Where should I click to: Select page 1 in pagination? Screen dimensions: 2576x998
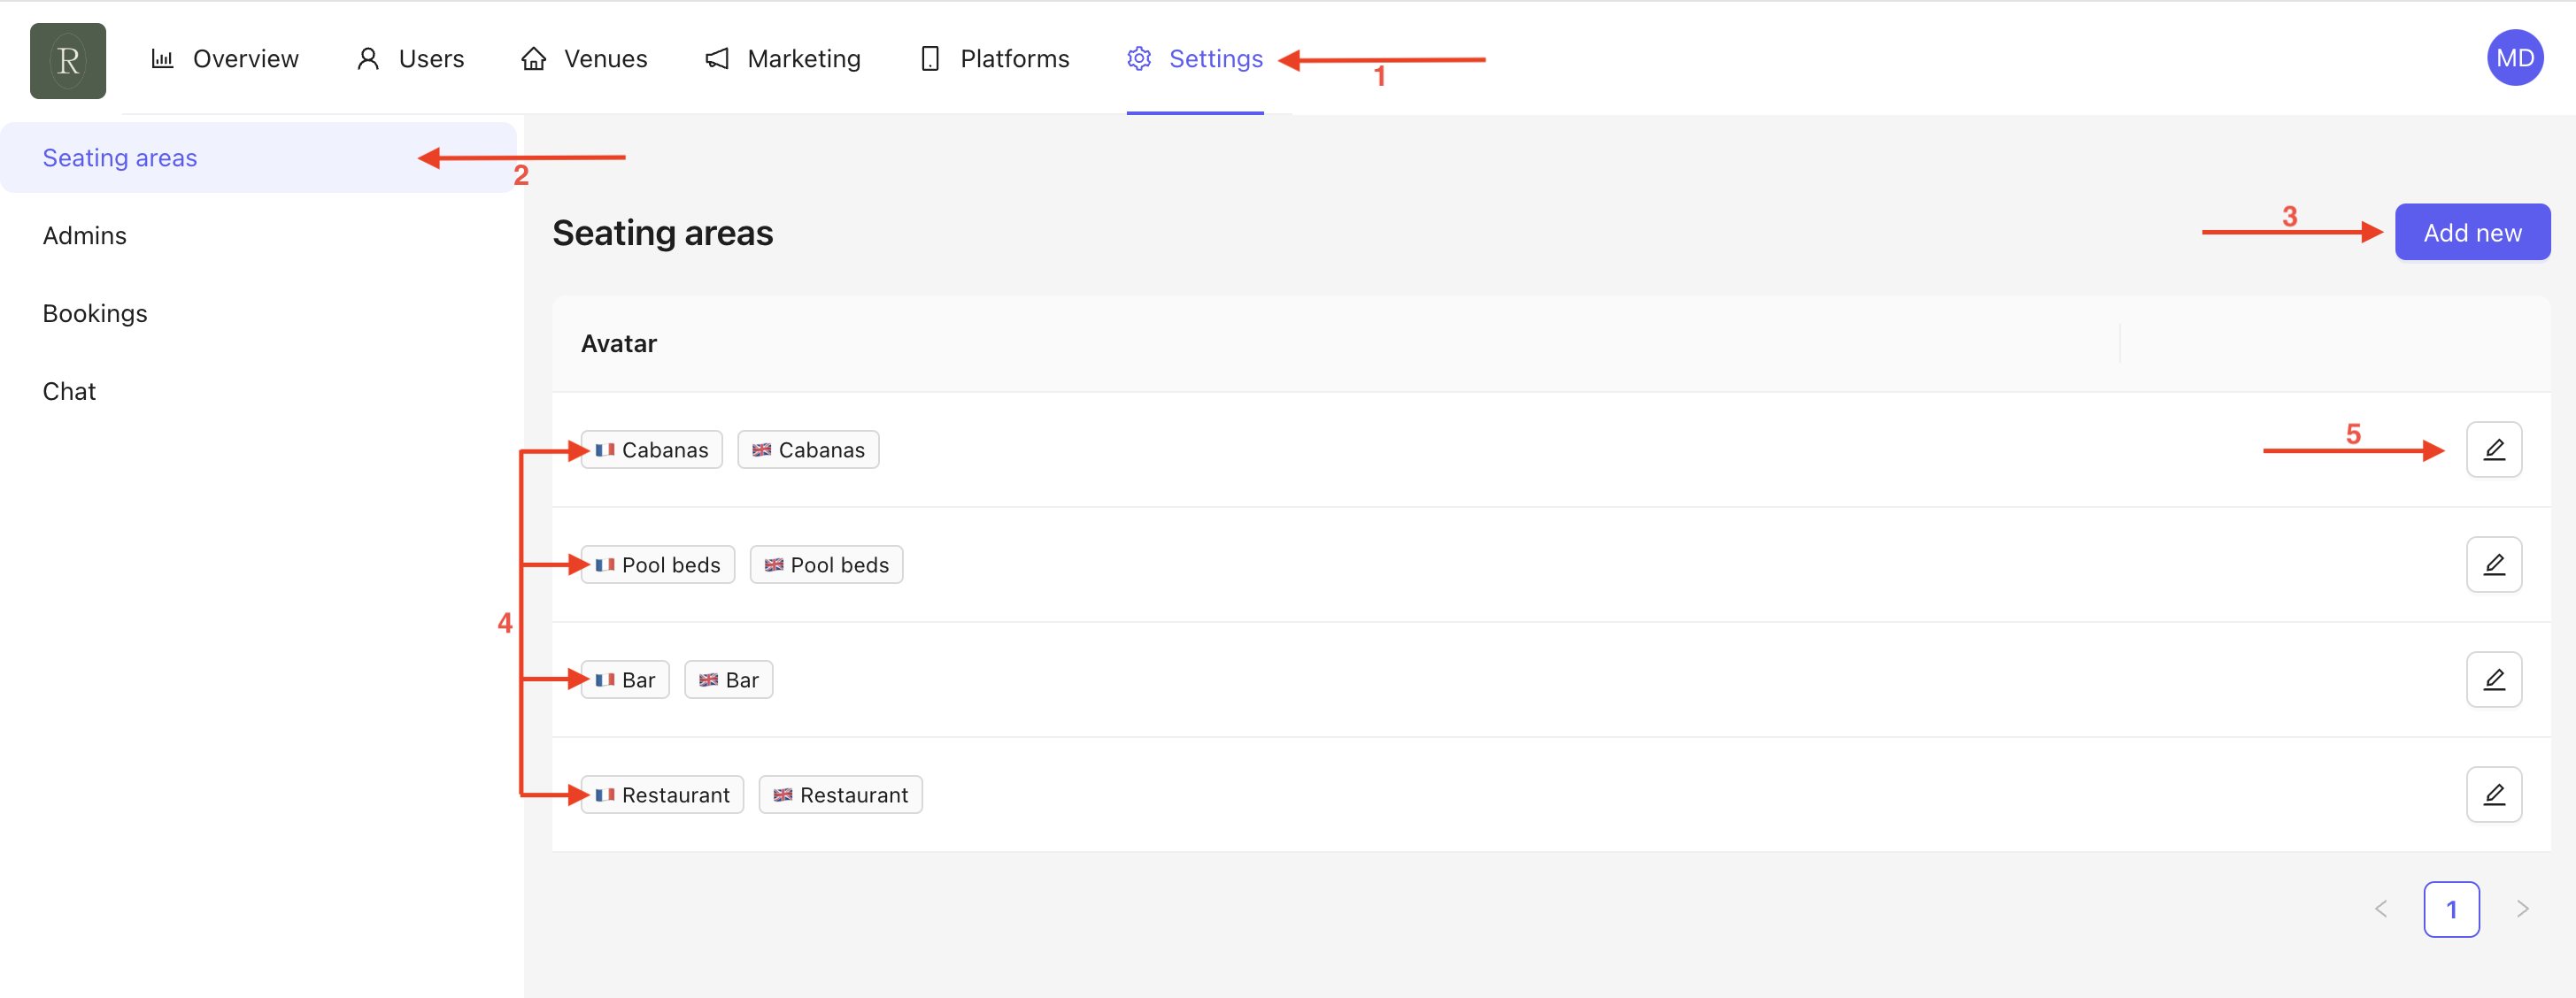[x=2451, y=910]
